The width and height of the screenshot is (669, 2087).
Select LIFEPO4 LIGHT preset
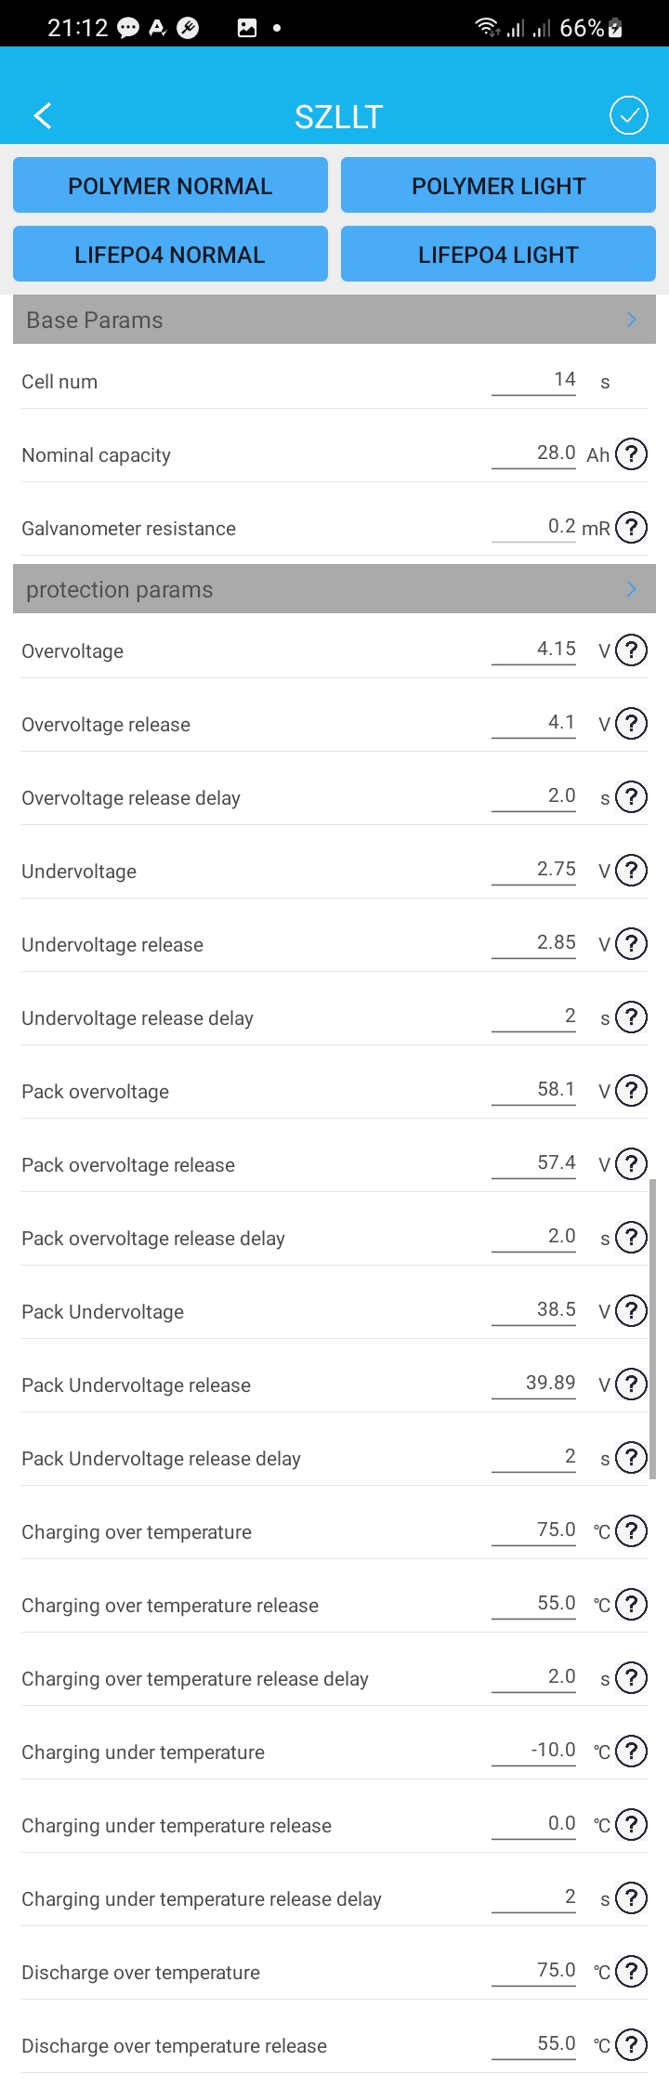(x=498, y=255)
